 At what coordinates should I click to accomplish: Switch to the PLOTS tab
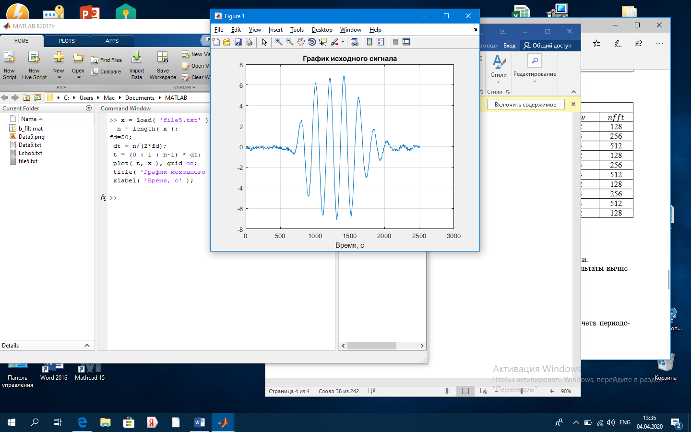67,41
